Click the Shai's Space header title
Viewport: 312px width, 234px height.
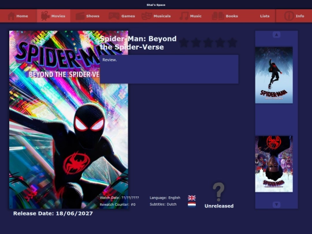pos(156,5)
